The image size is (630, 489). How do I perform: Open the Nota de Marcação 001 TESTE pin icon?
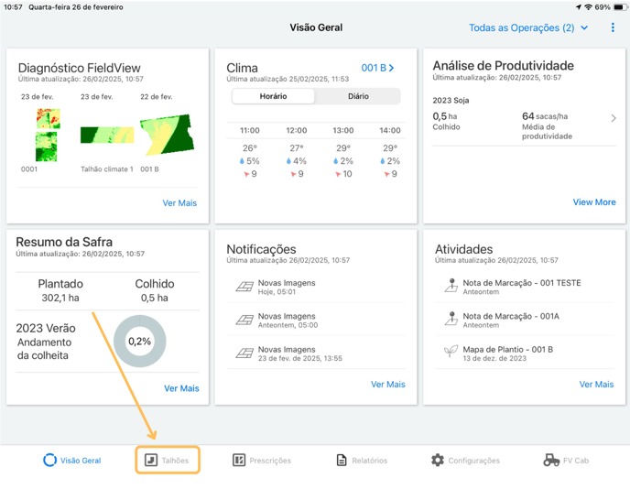(450, 287)
